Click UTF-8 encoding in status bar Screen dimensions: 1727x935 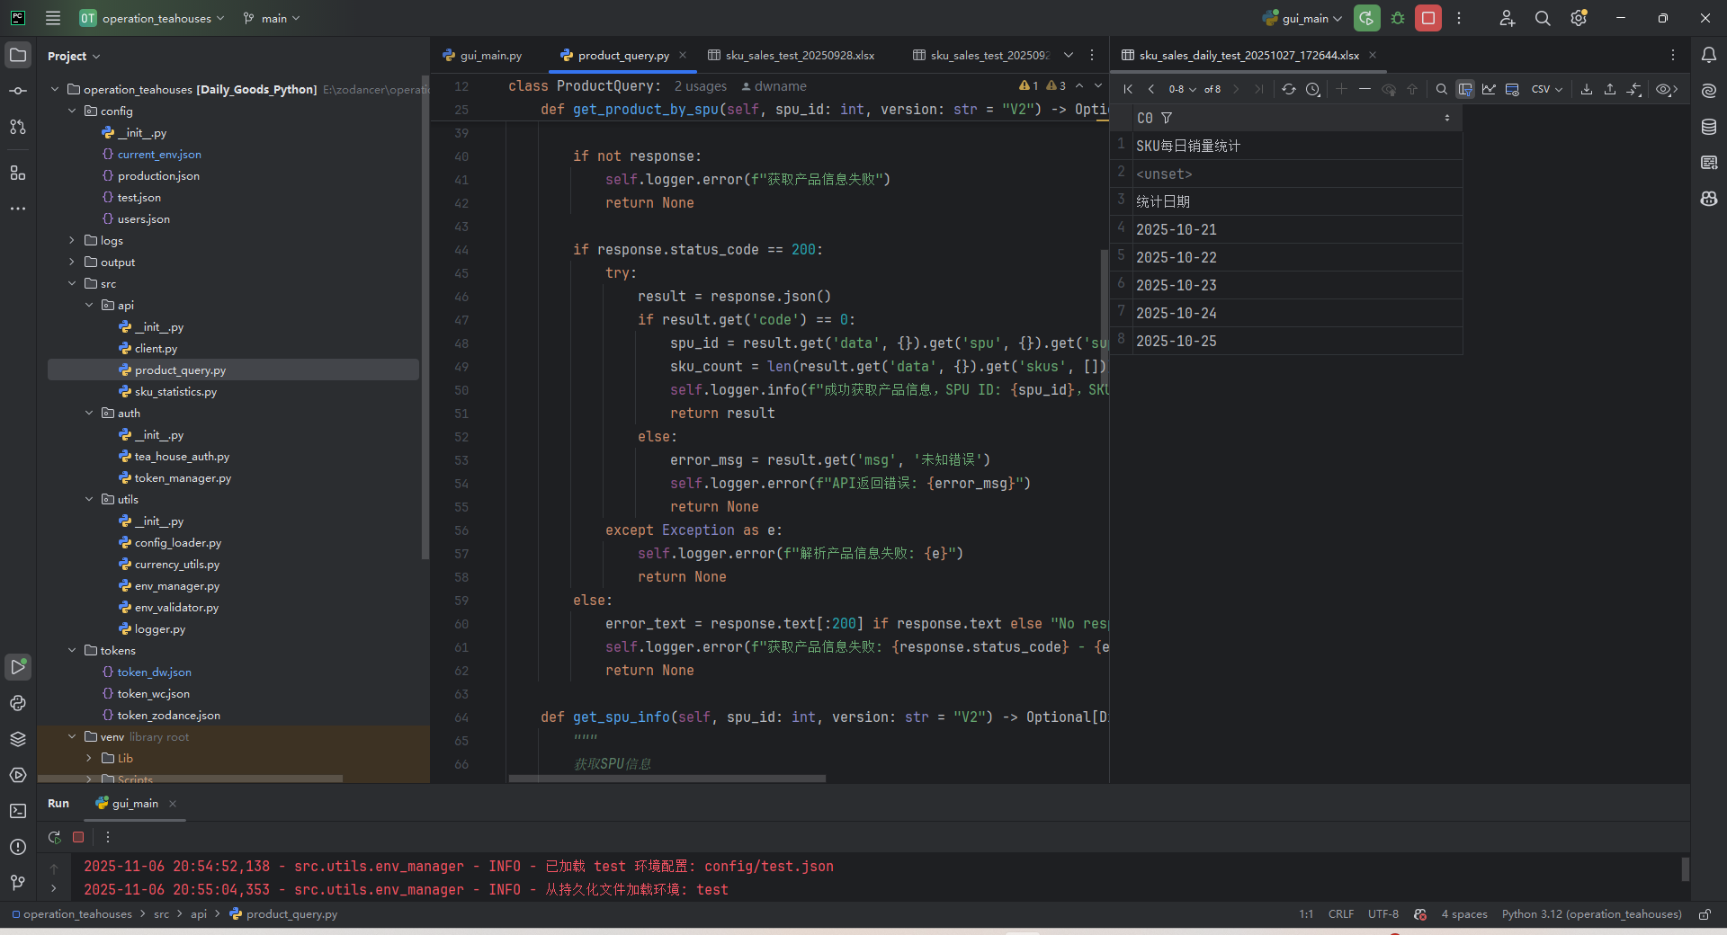click(1383, 914)
